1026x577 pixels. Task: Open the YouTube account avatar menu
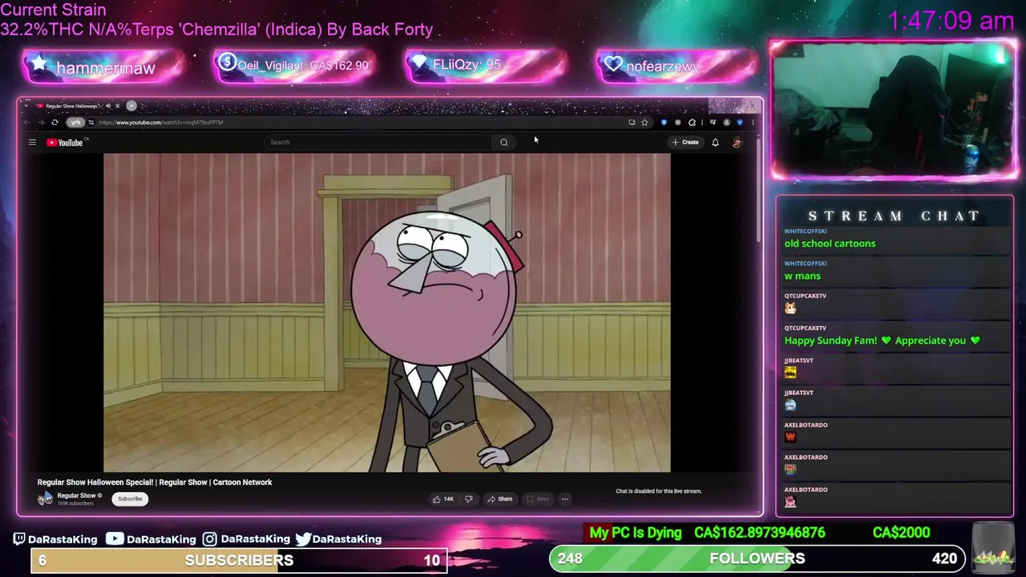tap(737, 143)
